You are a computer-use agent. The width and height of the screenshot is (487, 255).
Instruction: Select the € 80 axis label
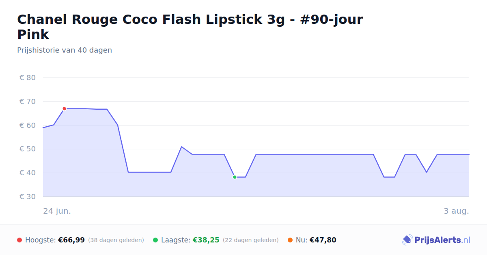click(x=28, y=78)
